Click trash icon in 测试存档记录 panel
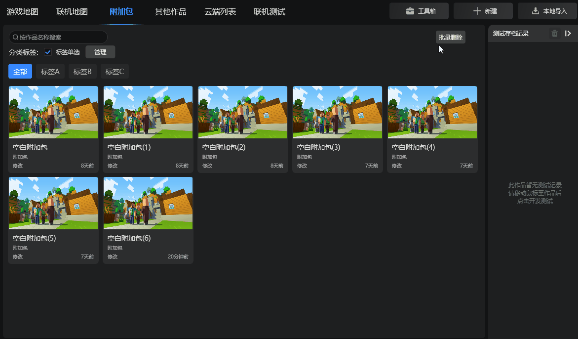 coord(555,34)
